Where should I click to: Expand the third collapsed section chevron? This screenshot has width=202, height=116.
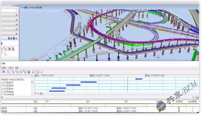17,24
